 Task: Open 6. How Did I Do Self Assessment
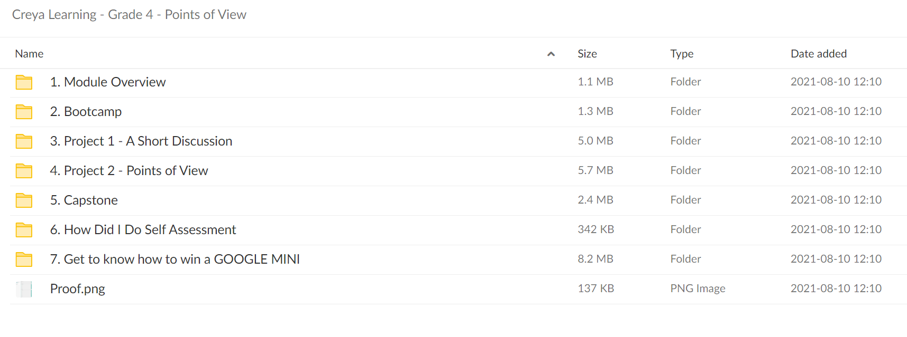[143, 230]
